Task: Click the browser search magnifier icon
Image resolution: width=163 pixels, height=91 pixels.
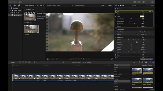Action: point(44,6)
